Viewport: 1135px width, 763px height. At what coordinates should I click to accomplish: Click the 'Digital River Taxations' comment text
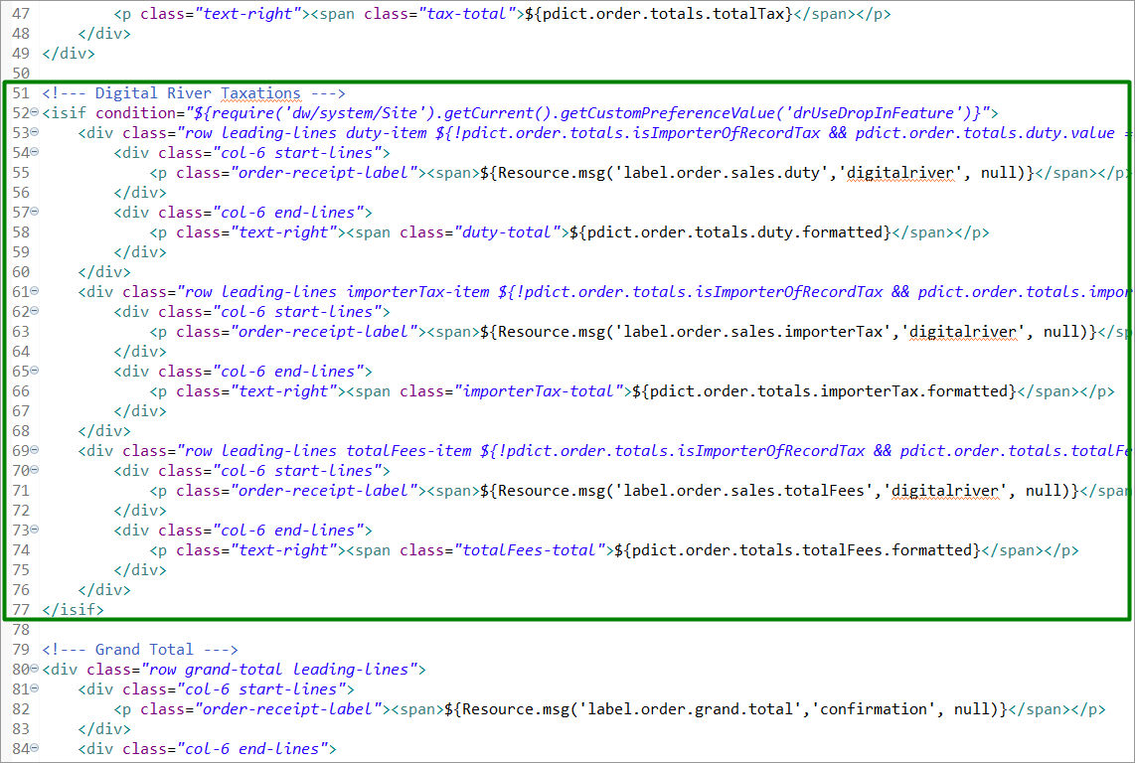point(198,93)
